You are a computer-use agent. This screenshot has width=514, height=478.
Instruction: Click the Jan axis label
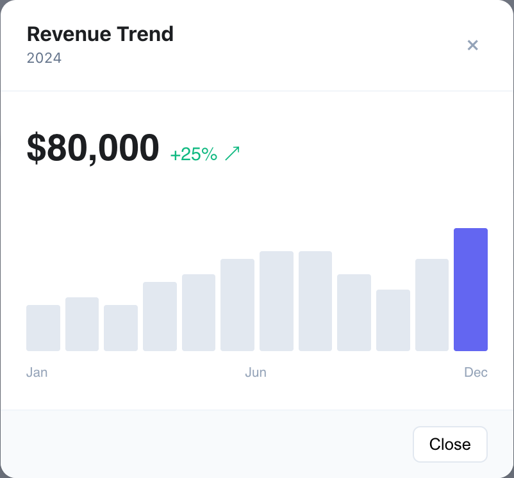point(37,372)
